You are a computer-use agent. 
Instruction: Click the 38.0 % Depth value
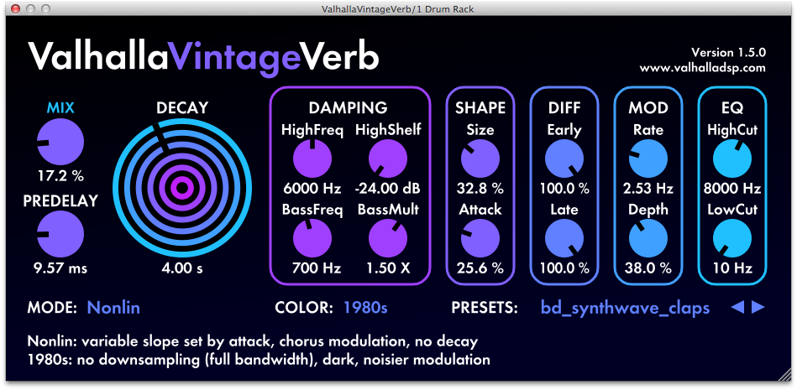click(648, 268)
